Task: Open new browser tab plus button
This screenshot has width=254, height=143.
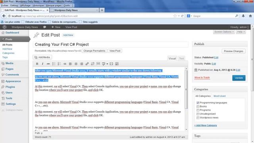Action: (102, 10)
